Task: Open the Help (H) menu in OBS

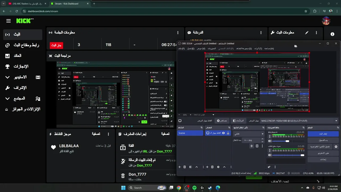Action: (269, 49)
